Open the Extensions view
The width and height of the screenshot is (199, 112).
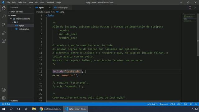pos(4,41)
